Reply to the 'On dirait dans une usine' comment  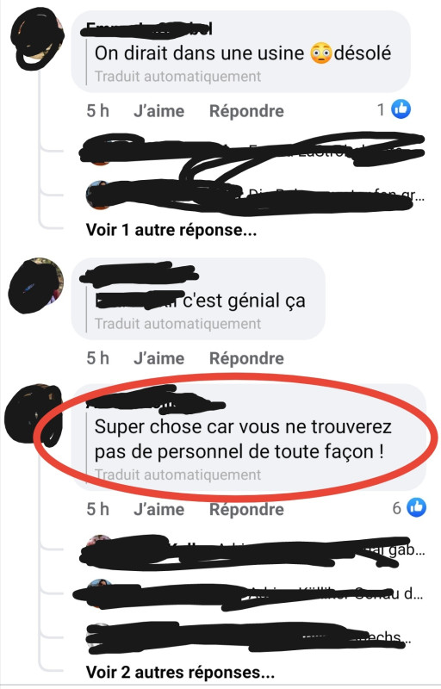pyautogui.click(x=246, y=111)
